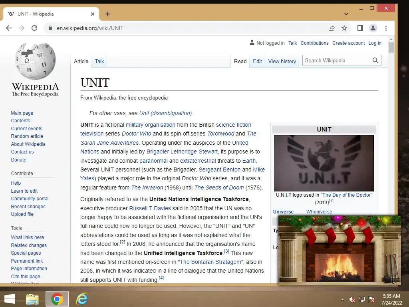Click the Log in link

pos(375,43)
